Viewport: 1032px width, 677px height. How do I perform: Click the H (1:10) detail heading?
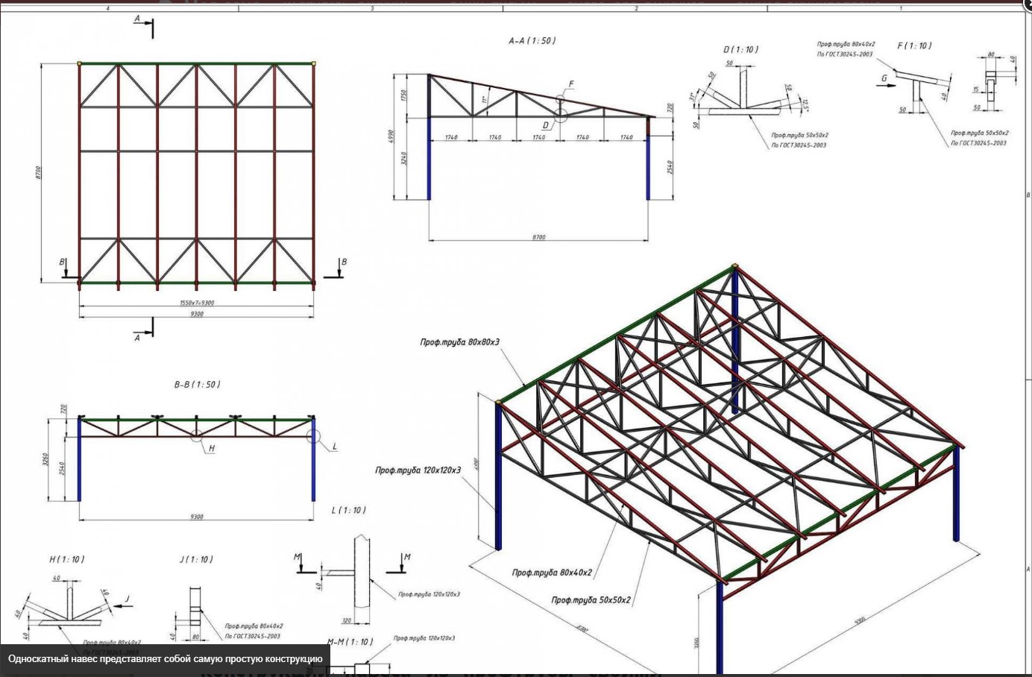67,559
